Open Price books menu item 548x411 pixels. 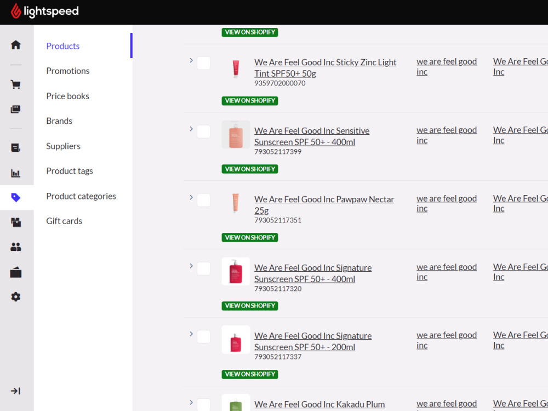coord(67,96)
